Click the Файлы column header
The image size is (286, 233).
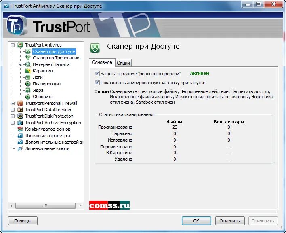[175, 122]
